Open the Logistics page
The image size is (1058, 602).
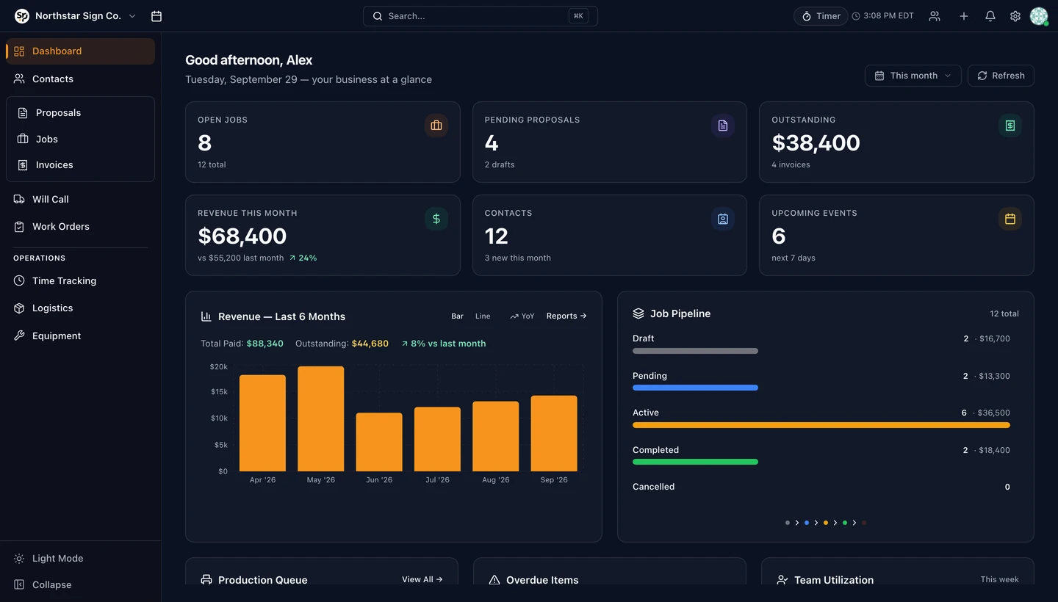(x=80, y=308)
